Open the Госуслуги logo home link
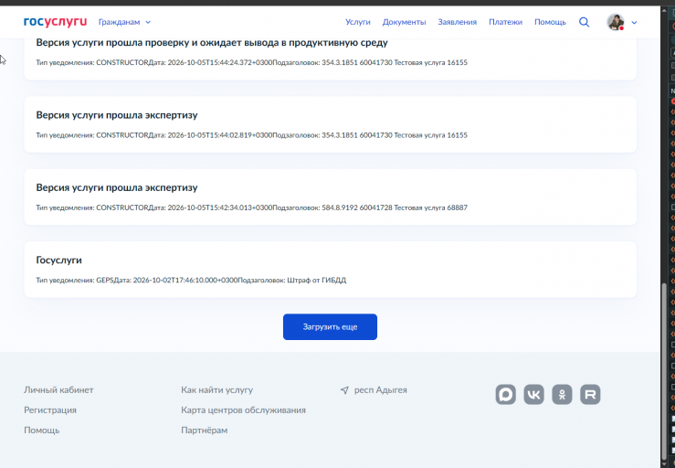 (55, 22)
